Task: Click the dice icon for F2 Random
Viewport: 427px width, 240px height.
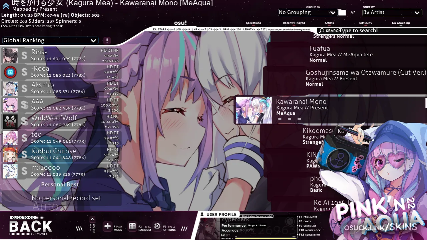Action: tap(132, 226)
